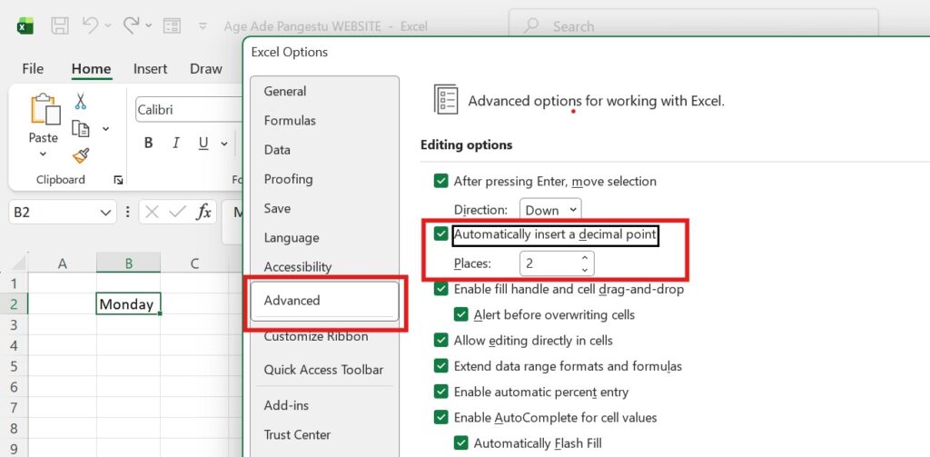Open the Underline style dropdown arrow
Viewport: 930px width, 457px height.
[224, 144]
